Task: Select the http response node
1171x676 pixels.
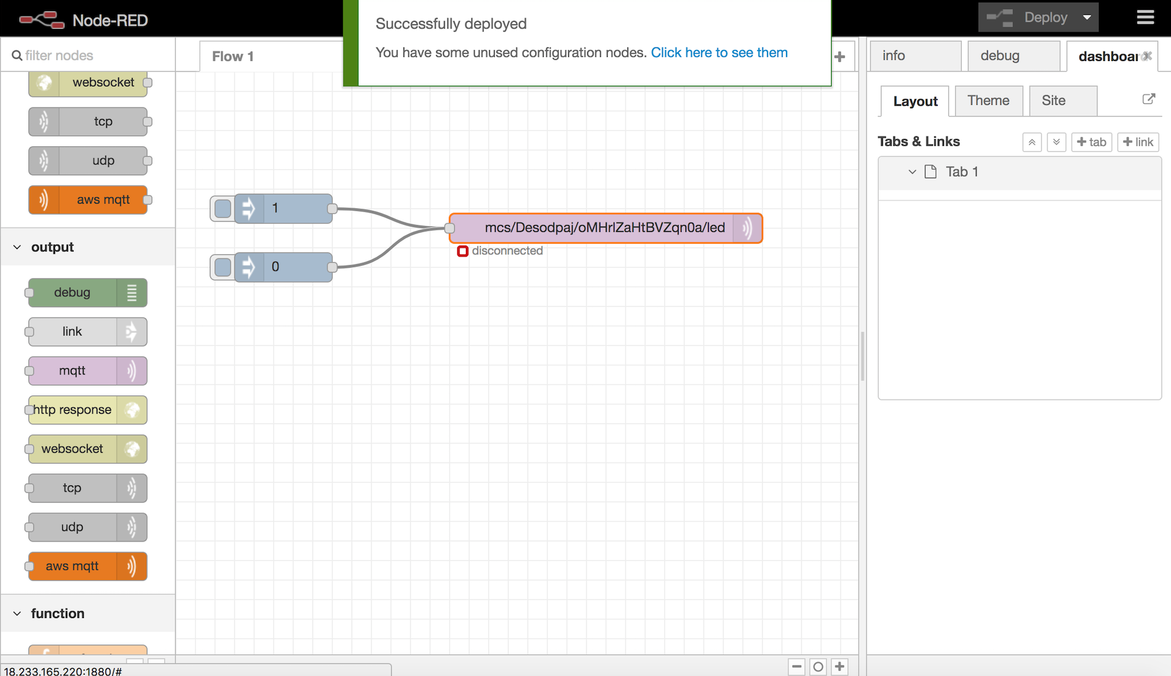Action: [x=88, y=410]
